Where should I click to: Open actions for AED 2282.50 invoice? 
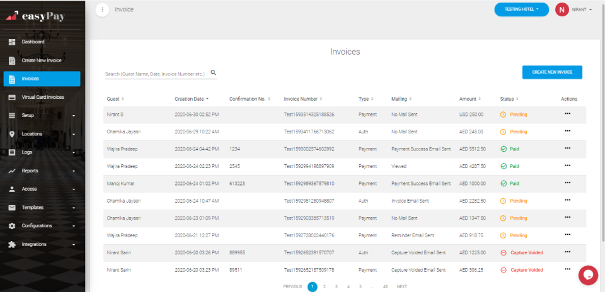point(568,200)
